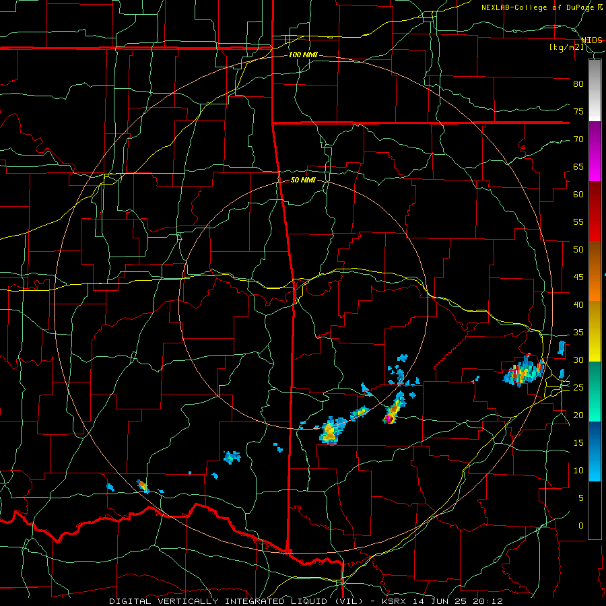Pick the purple segment of the color bar
606x606 pixels.
click(595, 136)
